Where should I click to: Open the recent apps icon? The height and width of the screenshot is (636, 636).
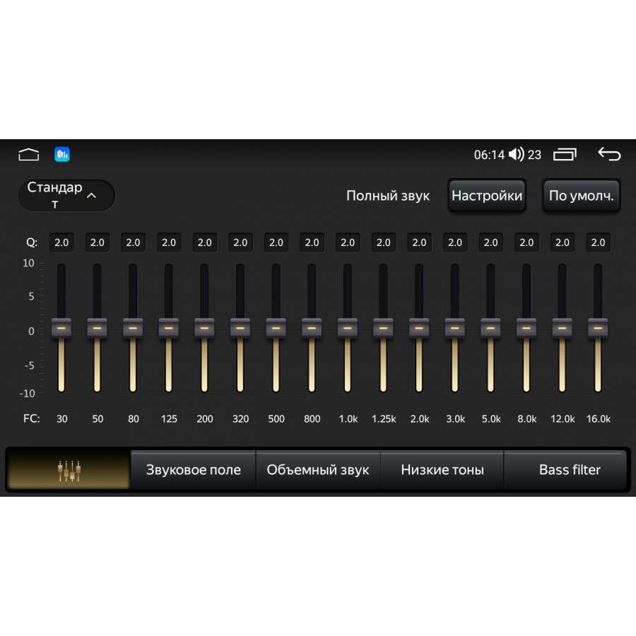point(565,154)
